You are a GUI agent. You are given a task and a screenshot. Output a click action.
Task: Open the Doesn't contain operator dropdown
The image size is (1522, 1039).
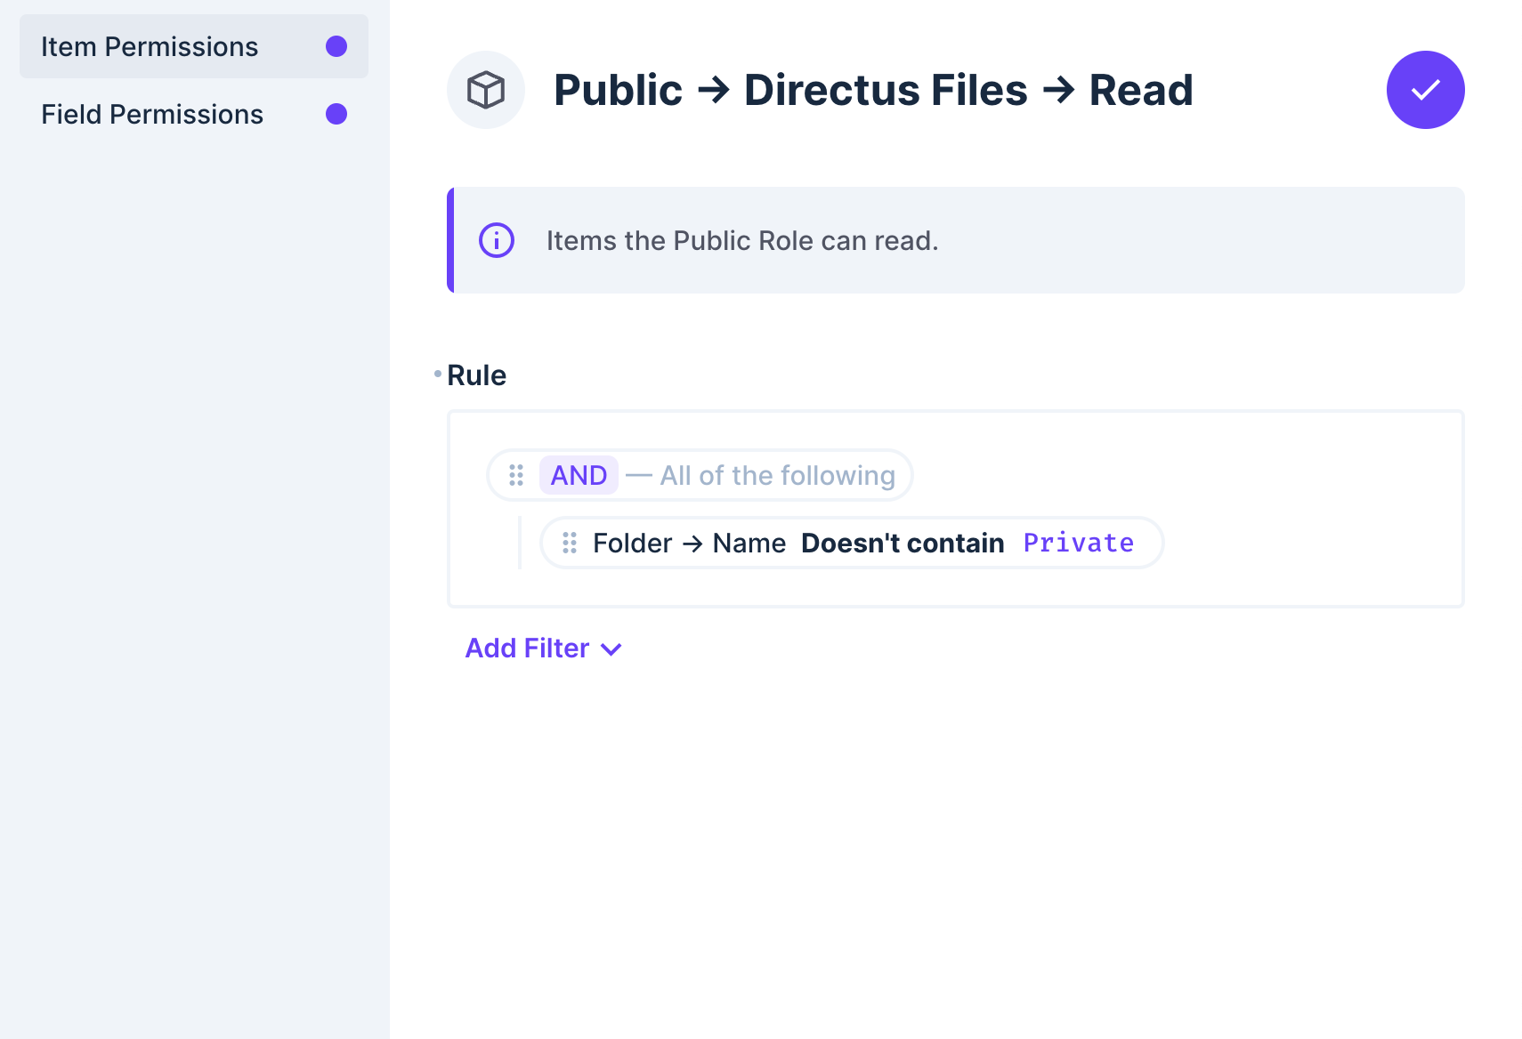pyautogui.click(x=902, y=543)
